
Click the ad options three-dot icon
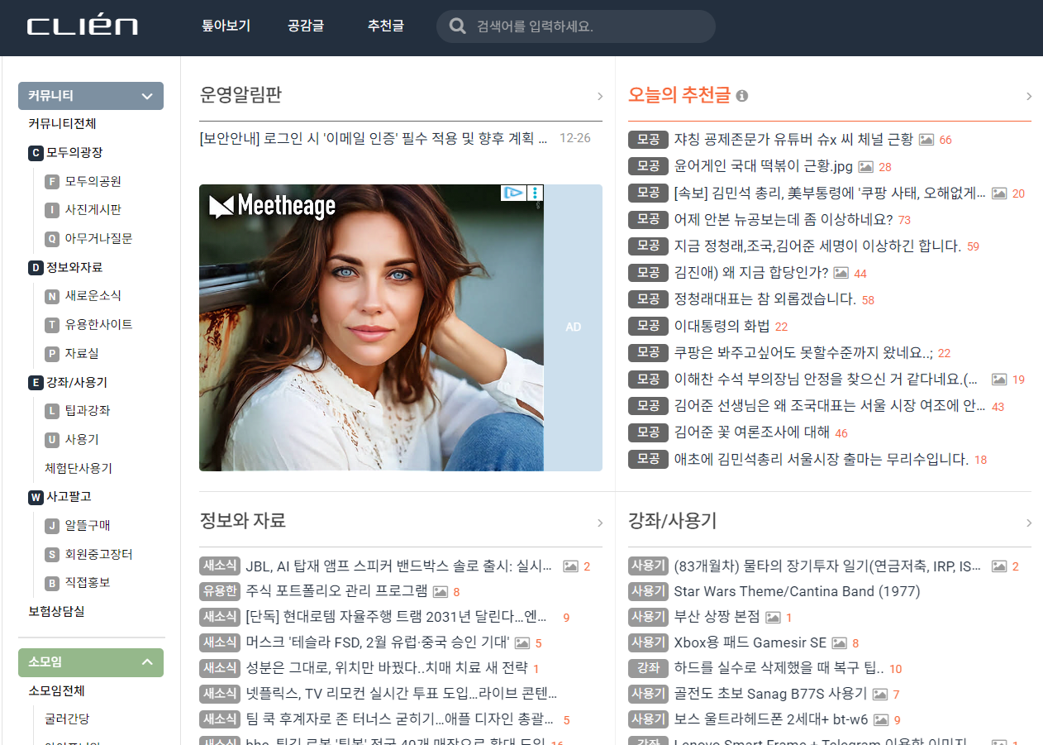click(x=536, y=193)
